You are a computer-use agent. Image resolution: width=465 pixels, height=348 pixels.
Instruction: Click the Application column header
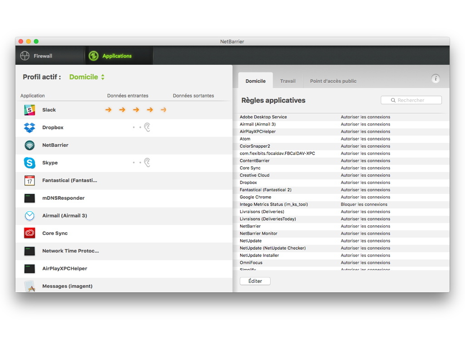(33, 96)
